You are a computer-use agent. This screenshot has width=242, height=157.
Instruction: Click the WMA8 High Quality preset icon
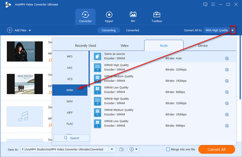click(98, 101)
